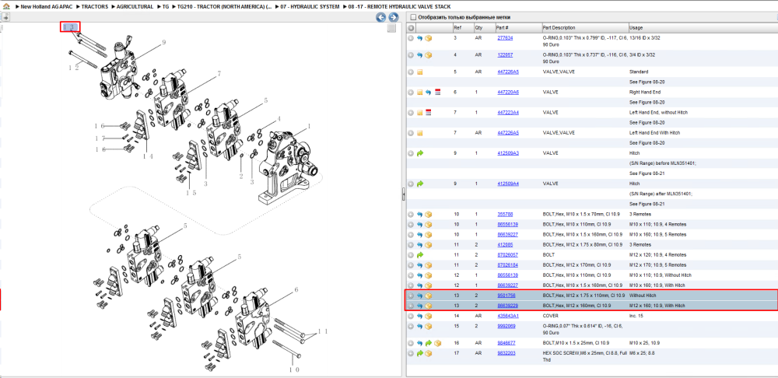
Task: Click yellow note icon for part 447223A4
Action: pyautogui.click(x=420, y=113)
